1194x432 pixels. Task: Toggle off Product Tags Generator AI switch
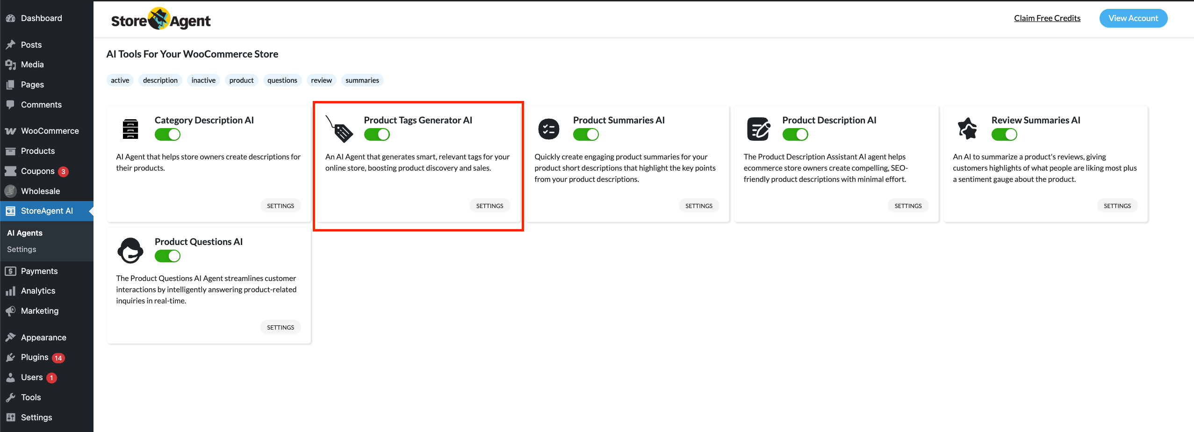(x=377, y=135)
